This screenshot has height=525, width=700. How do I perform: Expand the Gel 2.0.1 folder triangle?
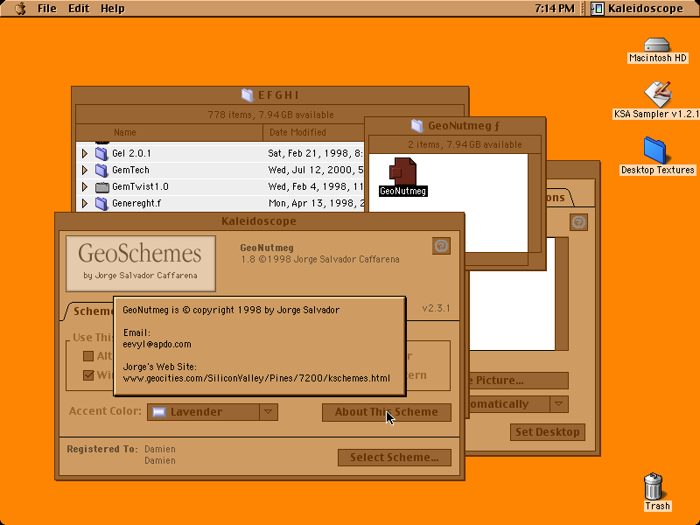point(84,154)
